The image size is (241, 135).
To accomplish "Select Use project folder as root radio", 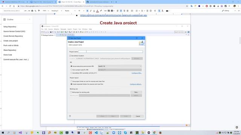I will 71,81.
